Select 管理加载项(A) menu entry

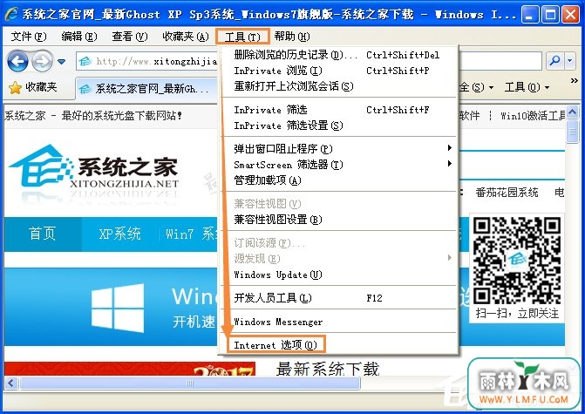pos(337,180)
